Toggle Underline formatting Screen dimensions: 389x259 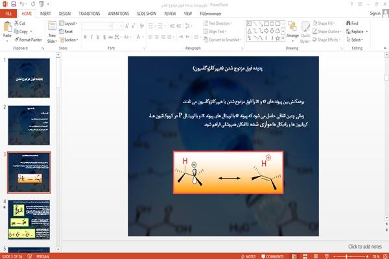point(98,37)
